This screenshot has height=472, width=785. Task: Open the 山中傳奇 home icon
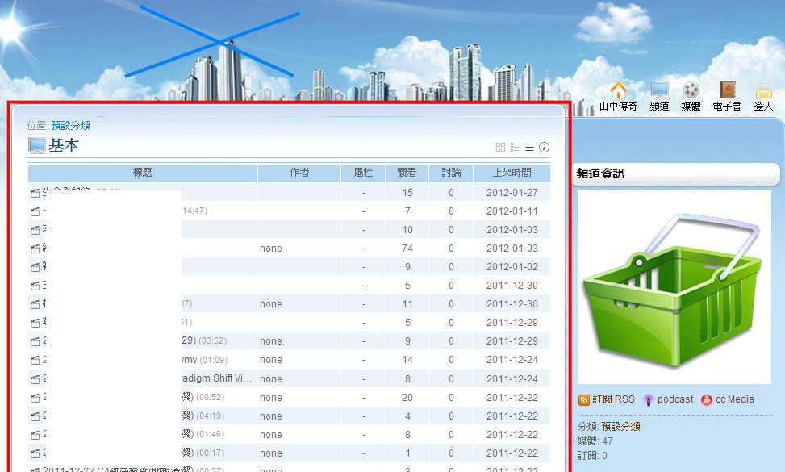[x=619, y=90]
